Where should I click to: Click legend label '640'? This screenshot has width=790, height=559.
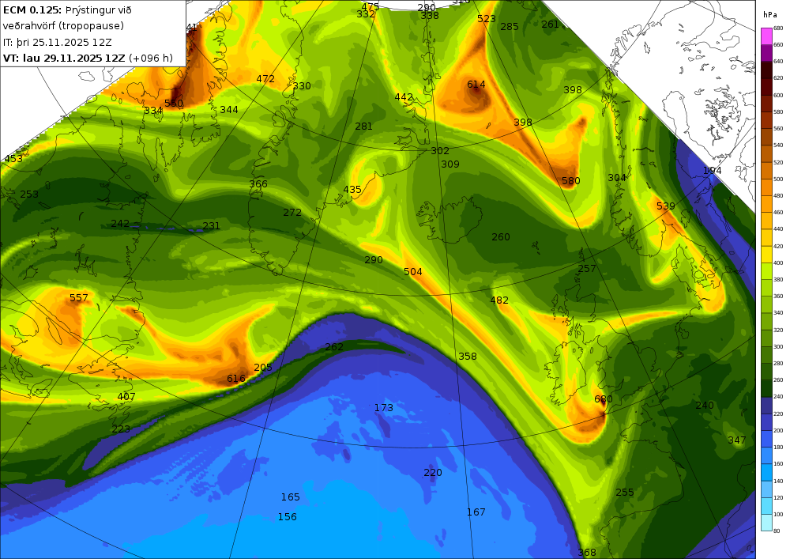(778, 62)
